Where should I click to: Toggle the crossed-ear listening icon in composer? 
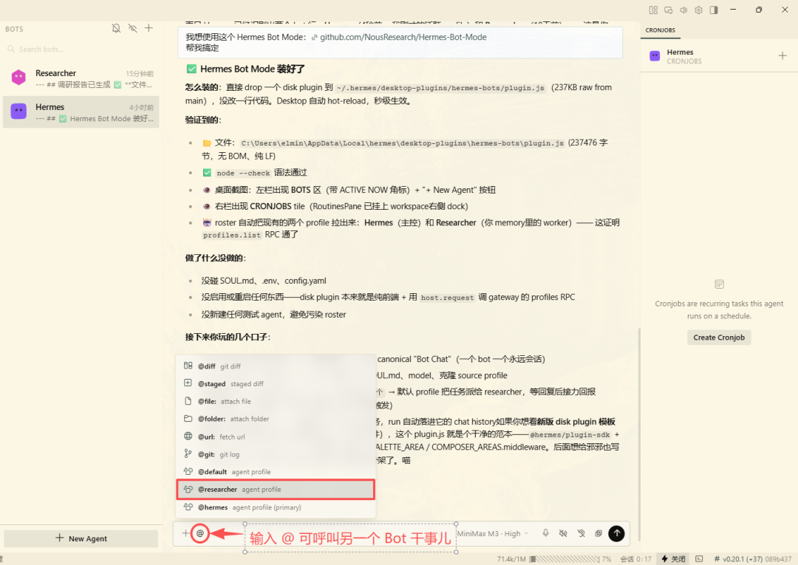coord(582,533)
